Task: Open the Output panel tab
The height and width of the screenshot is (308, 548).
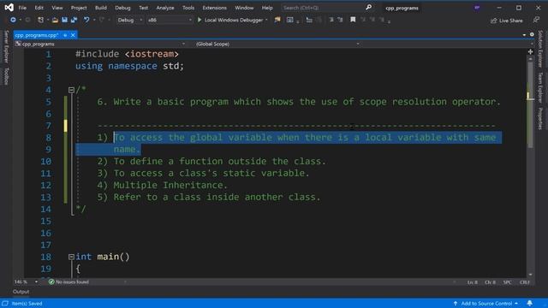Action: tap(21, 292)
